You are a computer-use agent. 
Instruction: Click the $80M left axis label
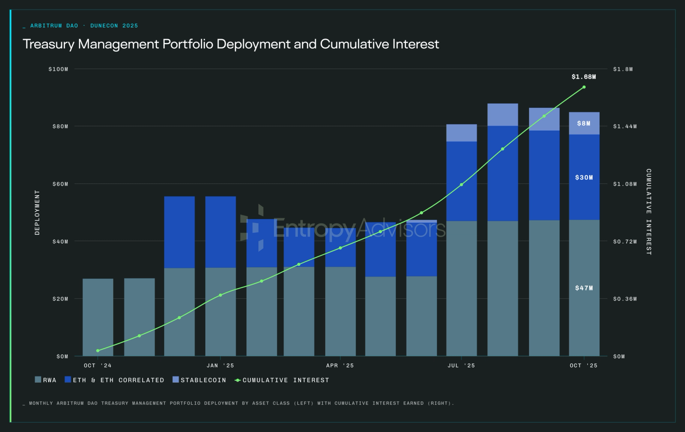click(60, 126)
